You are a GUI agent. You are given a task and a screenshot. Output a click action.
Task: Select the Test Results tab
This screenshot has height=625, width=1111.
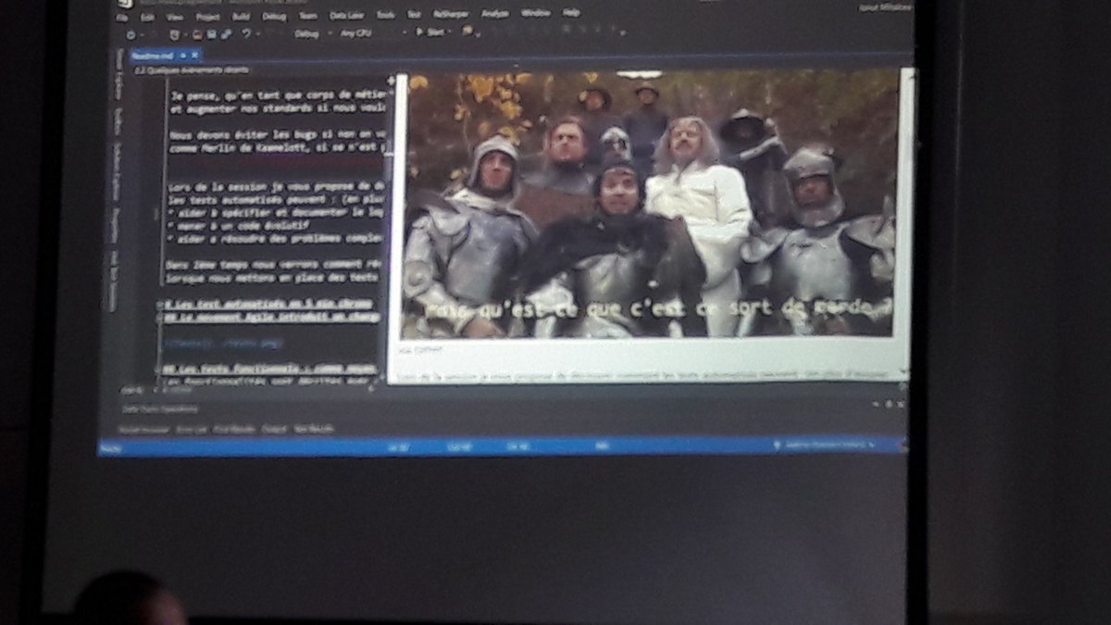[313, 430]
